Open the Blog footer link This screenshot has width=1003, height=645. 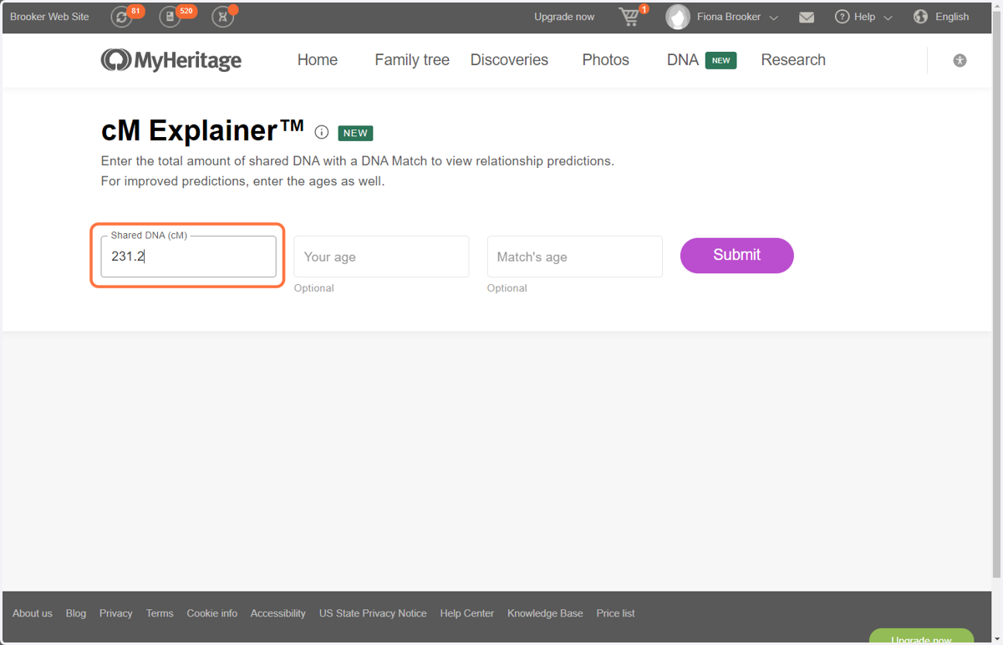76,613
